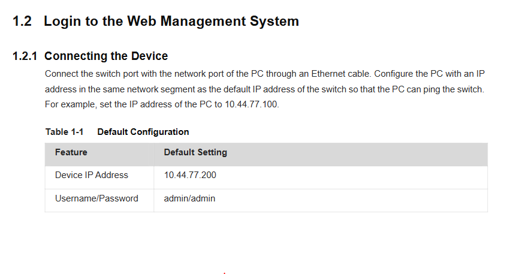Click the example IP address 10.44.77.100 in the paragraph
This screenshot has height=274, width=510.
pos(251,104)
